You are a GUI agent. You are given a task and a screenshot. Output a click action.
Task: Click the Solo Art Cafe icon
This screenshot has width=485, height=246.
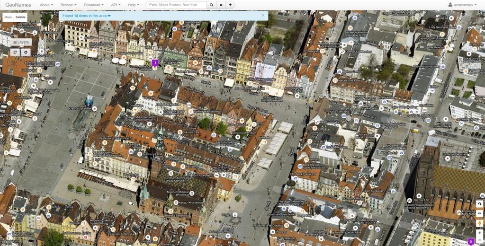[180, 132]
